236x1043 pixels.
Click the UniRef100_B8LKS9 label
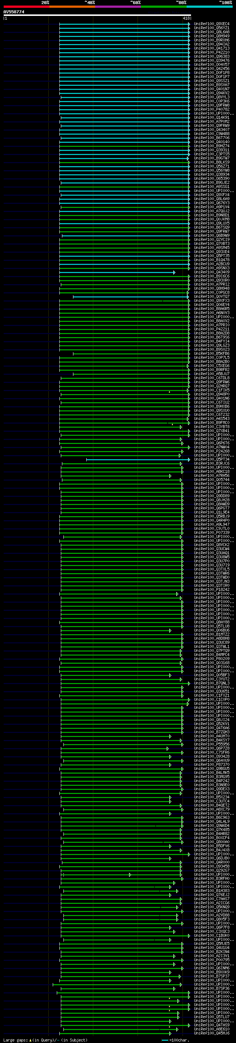212,162
